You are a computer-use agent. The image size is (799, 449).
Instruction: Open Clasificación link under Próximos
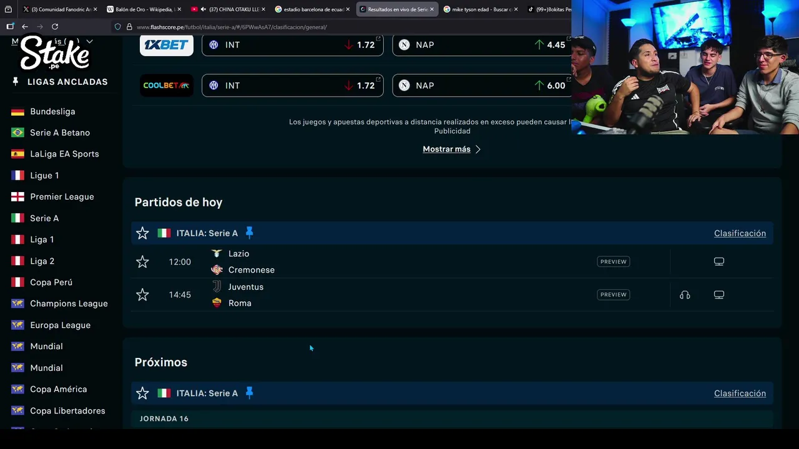click(740, 393)
